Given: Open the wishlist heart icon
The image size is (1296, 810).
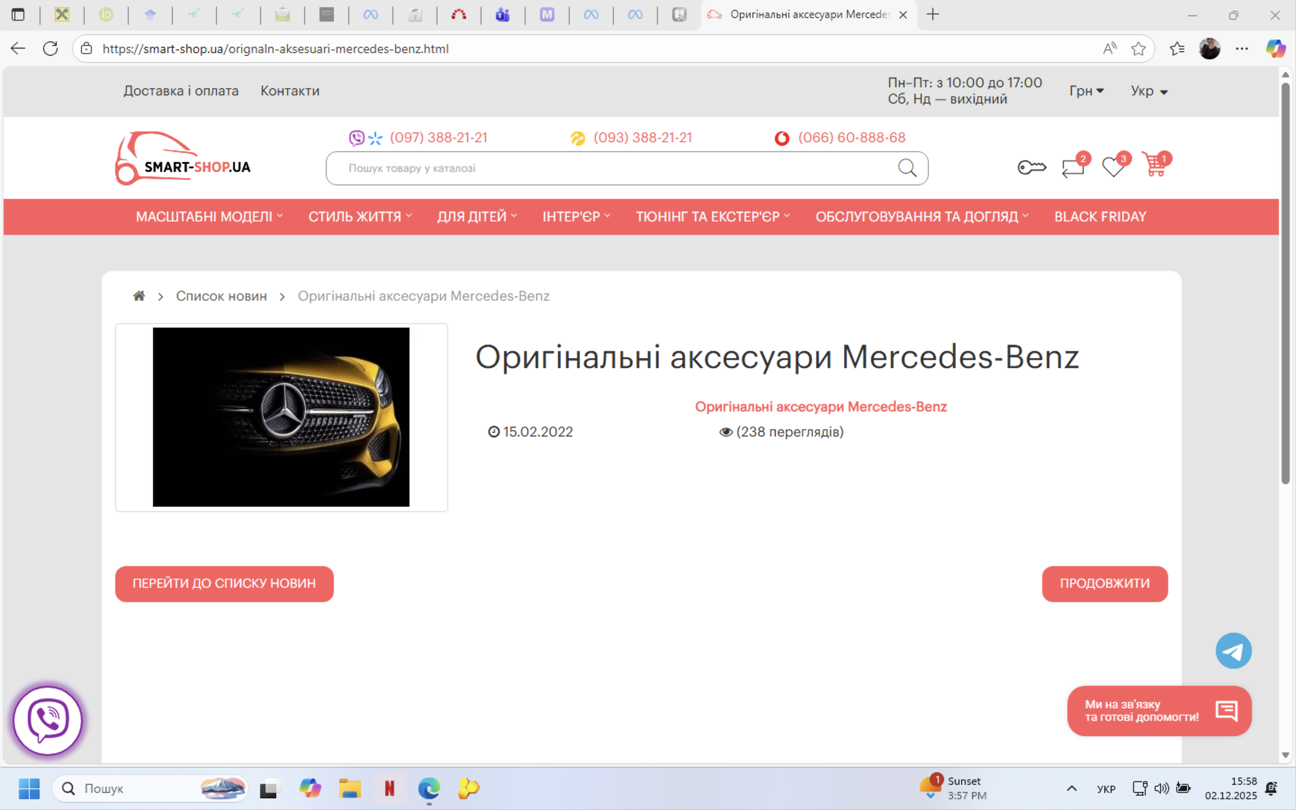Looking at the screenshot, I should point(1113,167).
